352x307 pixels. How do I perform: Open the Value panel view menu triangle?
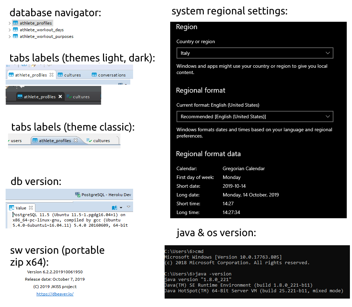point(129,207)
